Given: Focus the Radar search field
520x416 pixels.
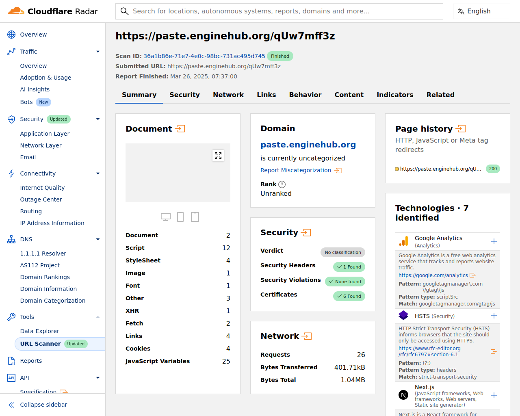Looking at the screenshot, I should click(x=279, y=11).
